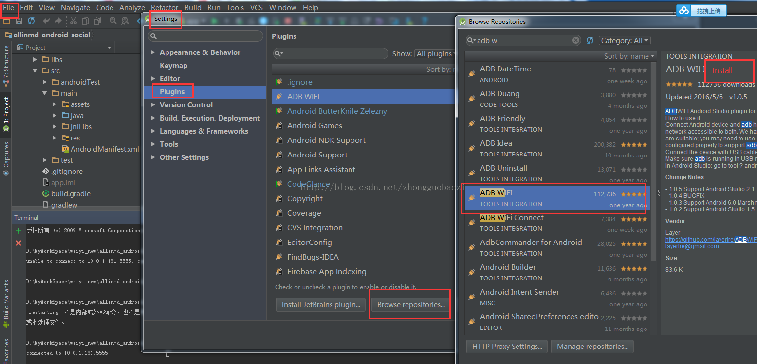Select ADB Idea in repository list
Viewport: 757px width, 364px height.
click(558, 148)
